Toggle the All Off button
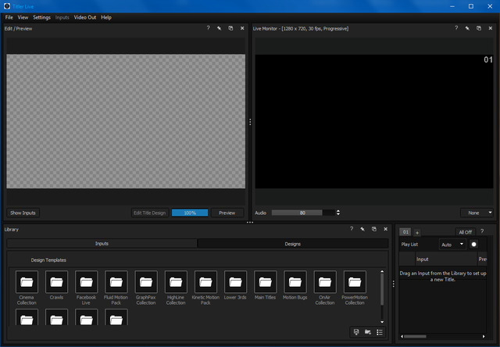The width and height of the screenshot is (500, 347). point(466,232)
